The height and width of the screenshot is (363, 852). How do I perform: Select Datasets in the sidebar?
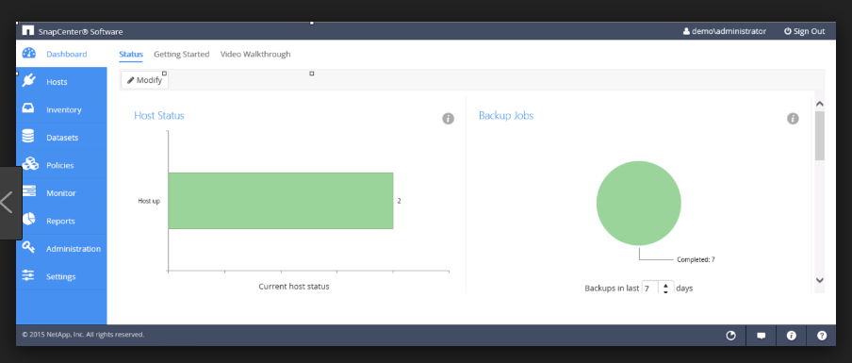[62, 138]
